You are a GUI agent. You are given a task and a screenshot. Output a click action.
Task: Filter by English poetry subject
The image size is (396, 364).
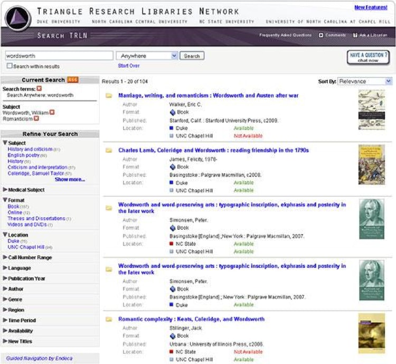pos(23,155)
